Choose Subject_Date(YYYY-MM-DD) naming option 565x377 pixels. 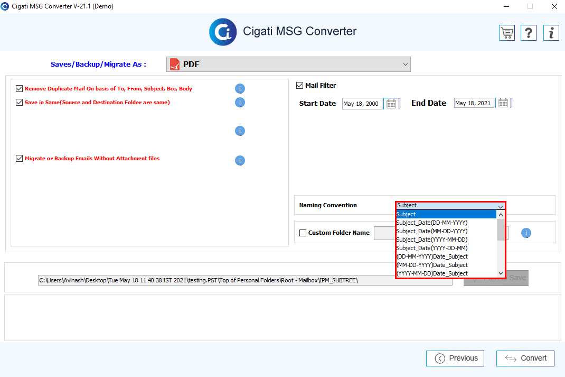click(446, 240)
